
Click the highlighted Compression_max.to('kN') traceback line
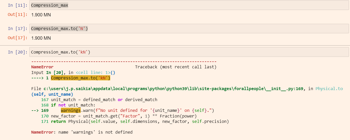(81, 78)
